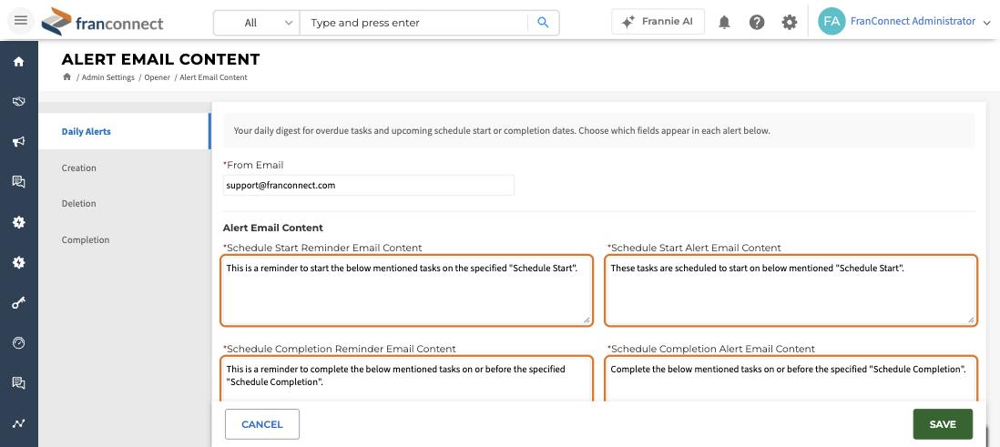Open the line graph icon in sidebar
Screen dimensions: 1000x447
[18, 423]
